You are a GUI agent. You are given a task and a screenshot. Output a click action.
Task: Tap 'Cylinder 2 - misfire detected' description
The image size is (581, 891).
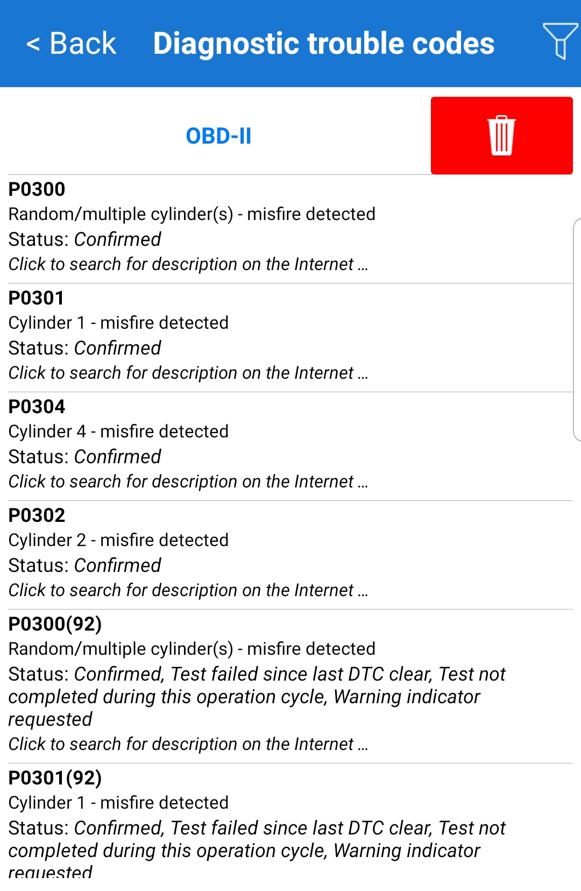click(x=119, y=540)
